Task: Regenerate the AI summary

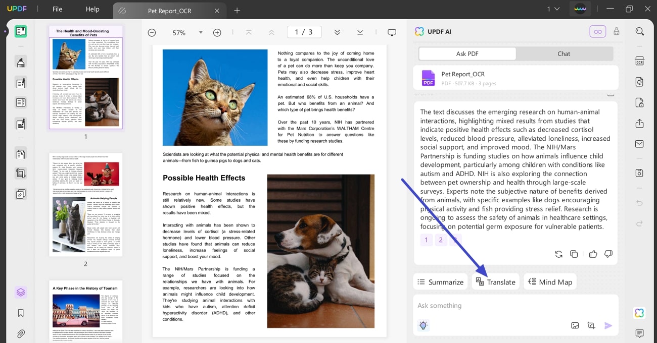Action: click(558, 254)
